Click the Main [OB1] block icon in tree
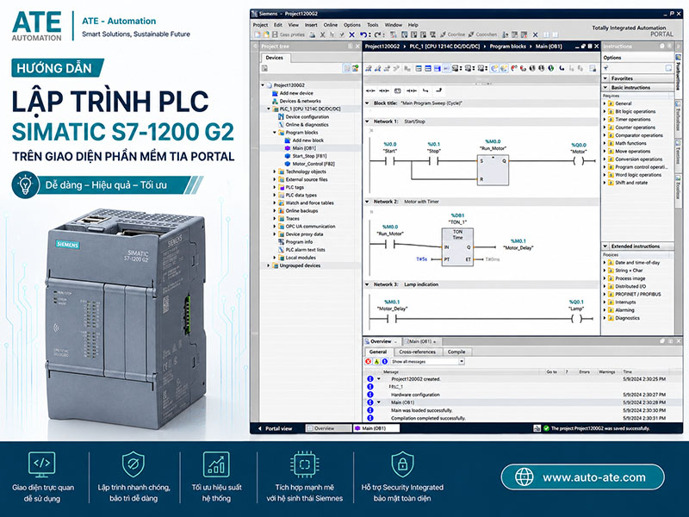The height and width of the screenshot is (517, 689). coord(288,148)
